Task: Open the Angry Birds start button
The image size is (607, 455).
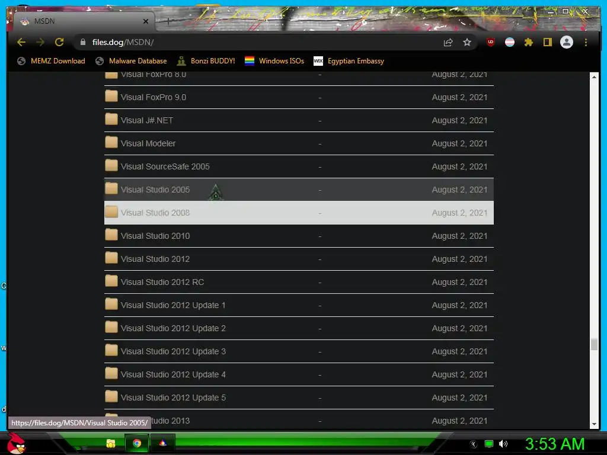Action: [17, 443]
